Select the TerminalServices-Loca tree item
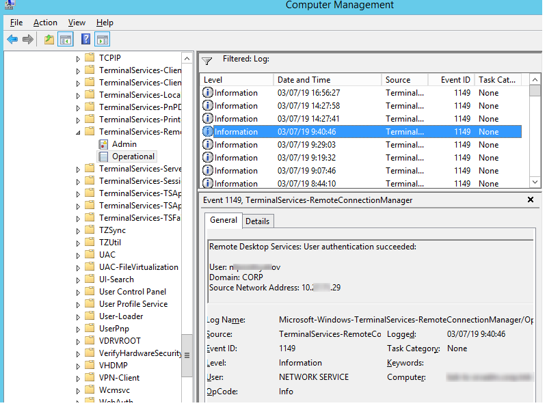The image size is (547, 410). [140, 95]
